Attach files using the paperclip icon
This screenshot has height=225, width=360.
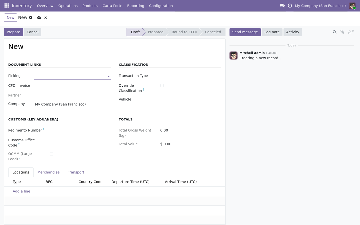tap(342, 32)
